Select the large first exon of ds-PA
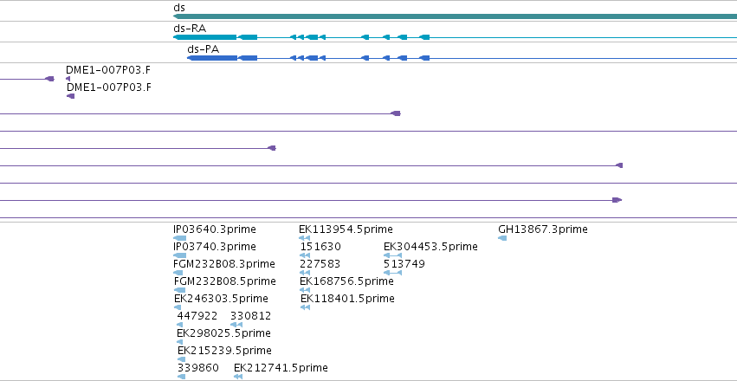737x381 pixels. 212,58
